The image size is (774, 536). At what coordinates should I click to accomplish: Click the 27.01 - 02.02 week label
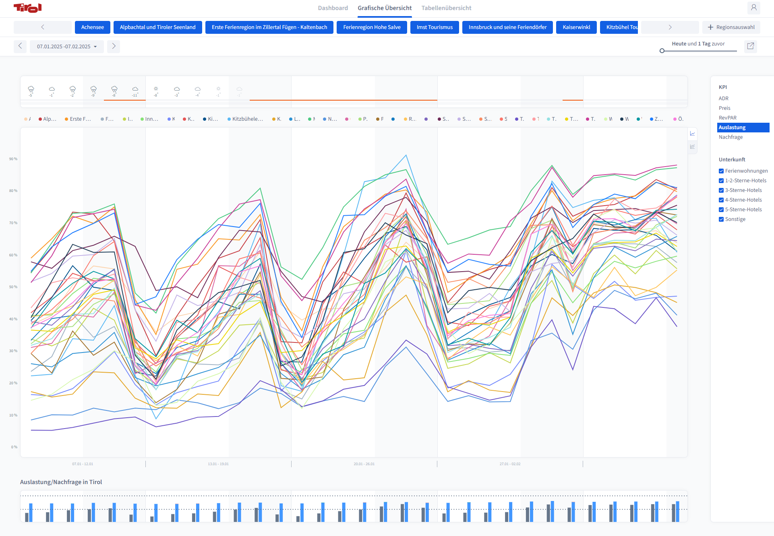[x=510, y=464]
